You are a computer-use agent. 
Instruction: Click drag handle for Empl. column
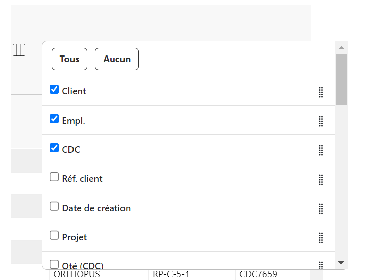(x=321, y=121)
